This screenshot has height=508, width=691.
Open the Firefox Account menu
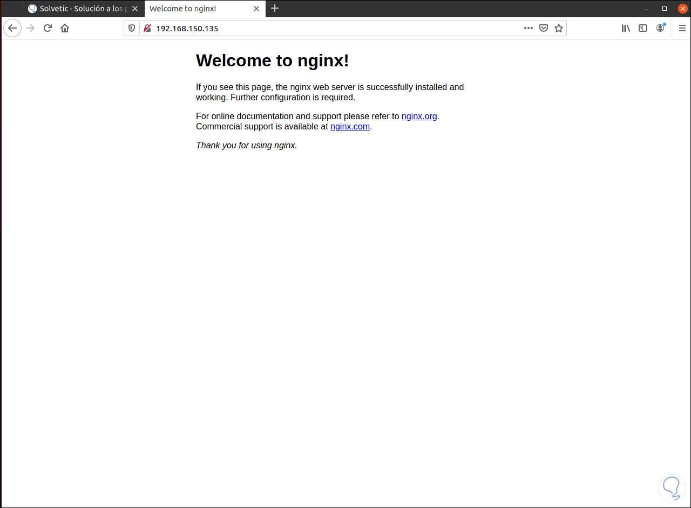point(660,28)
